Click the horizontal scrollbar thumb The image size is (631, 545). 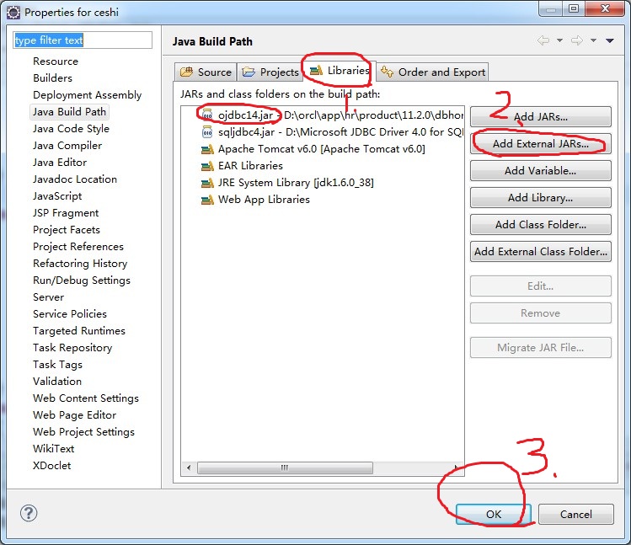[285, 468]
